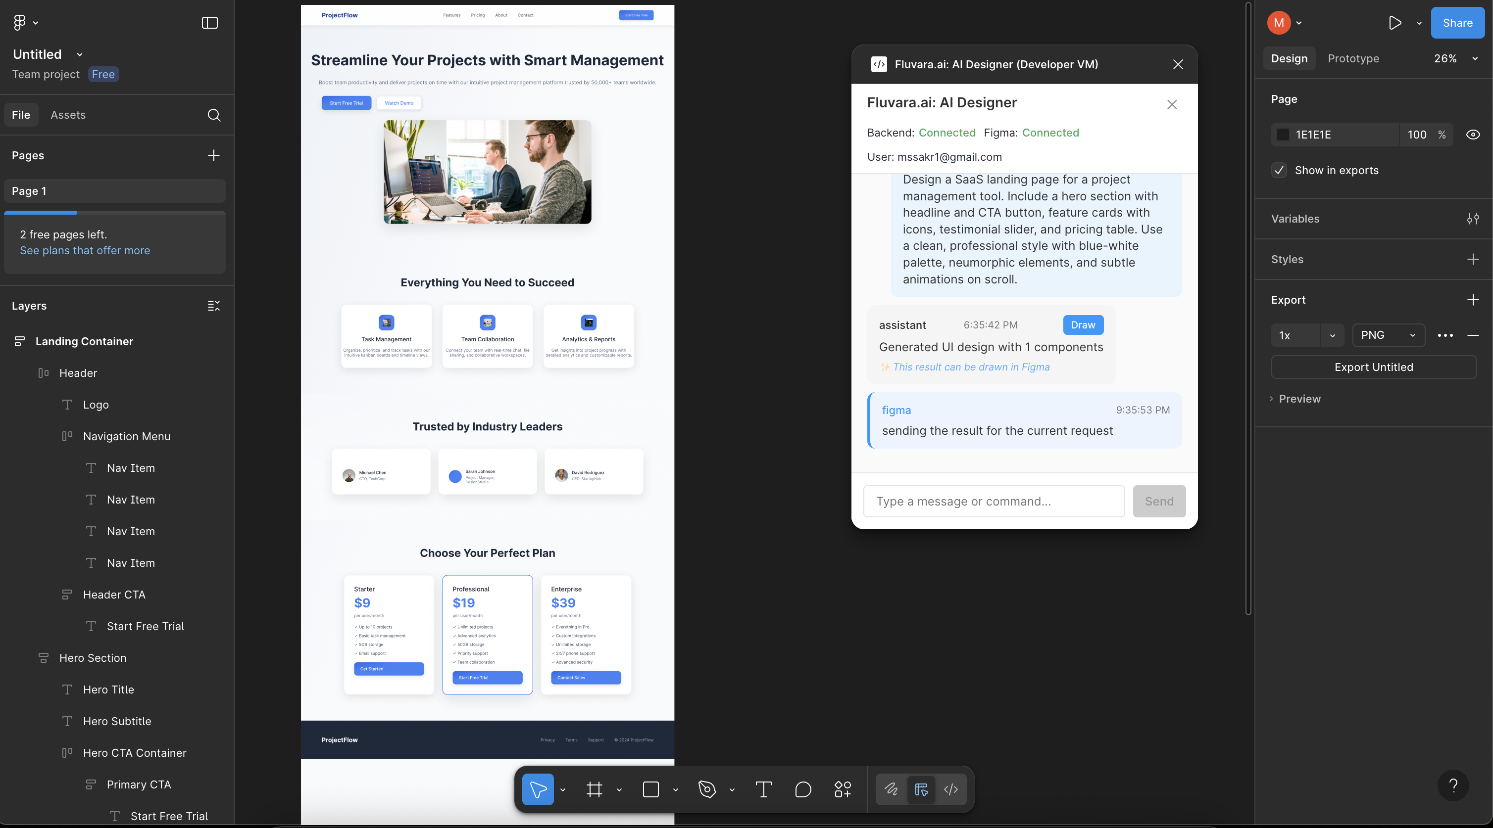
Task: Open the Untitled file name dropdown
Action: click(79, 54)
